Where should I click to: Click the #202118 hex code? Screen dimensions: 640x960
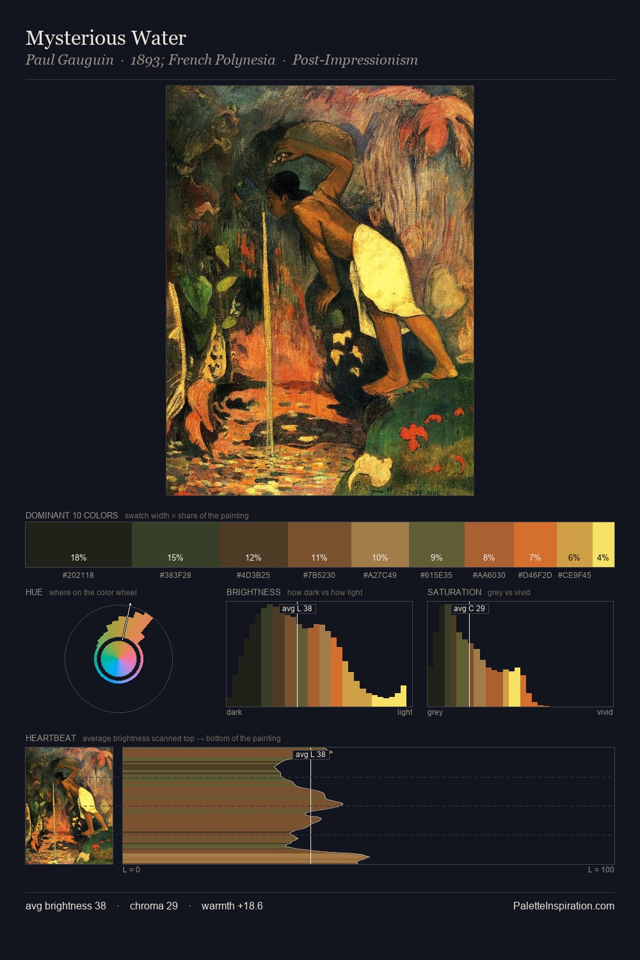[x=78, y=575]
